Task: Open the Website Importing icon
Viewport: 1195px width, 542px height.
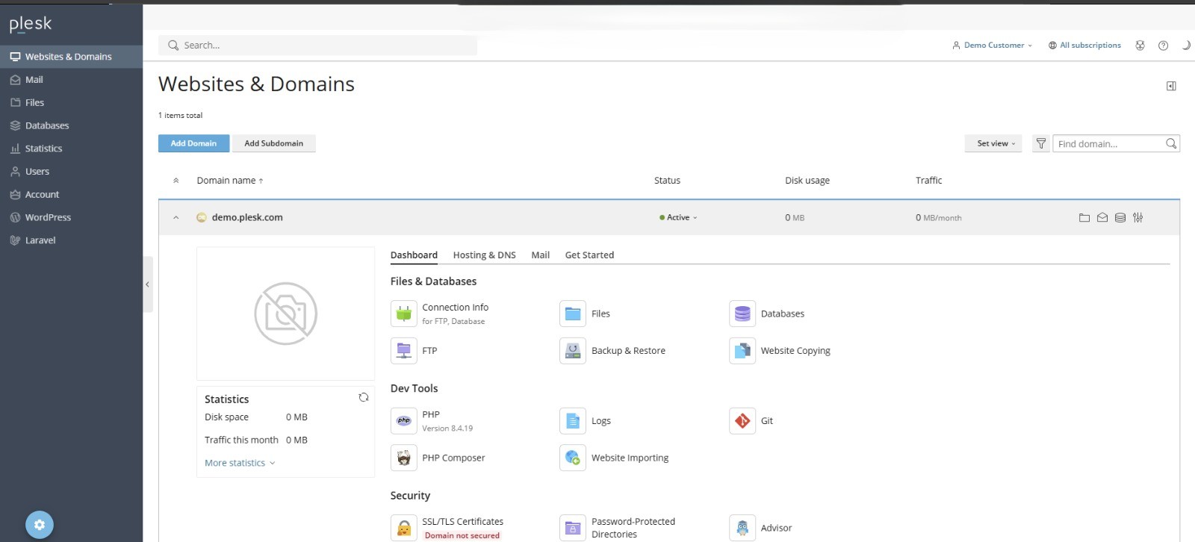Action: [573, 458]
